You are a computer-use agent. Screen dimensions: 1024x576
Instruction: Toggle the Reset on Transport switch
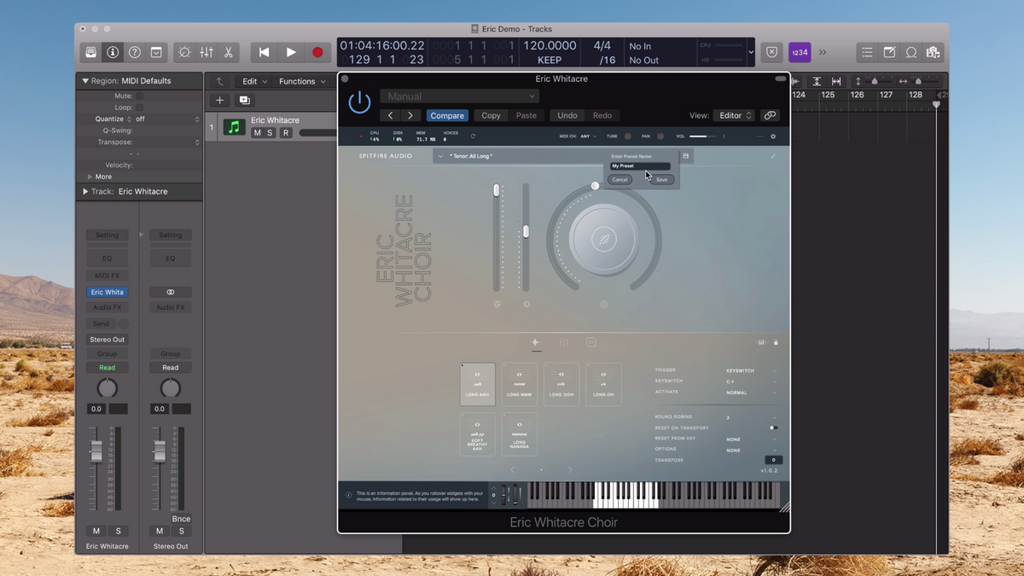coord(773,428)
